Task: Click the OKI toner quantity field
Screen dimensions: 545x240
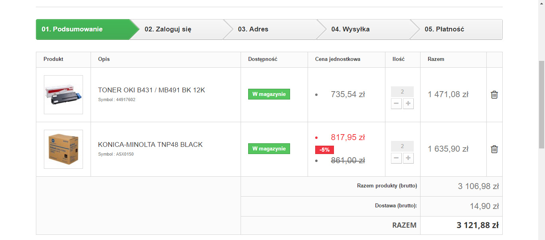Action: coord(402,92)
